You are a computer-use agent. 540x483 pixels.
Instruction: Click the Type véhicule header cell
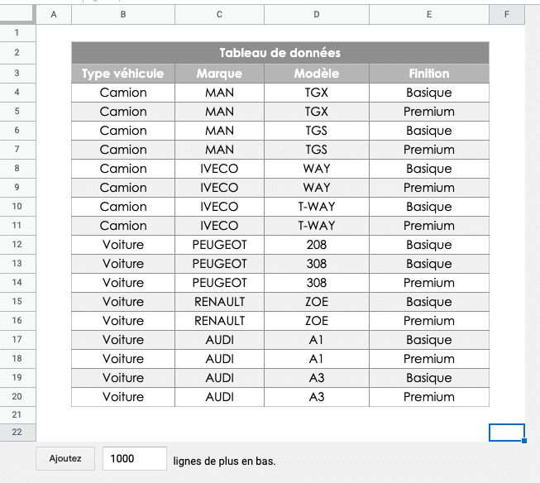[x=123, y=74]
